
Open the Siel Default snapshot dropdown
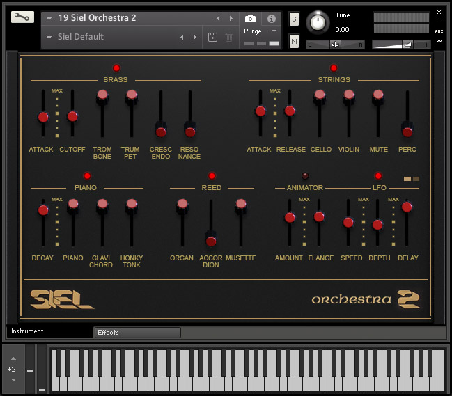tap(49, 38)
